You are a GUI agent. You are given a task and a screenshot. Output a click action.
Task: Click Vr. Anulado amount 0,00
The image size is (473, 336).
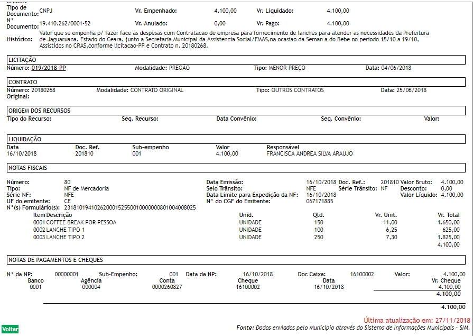(220, 23)
